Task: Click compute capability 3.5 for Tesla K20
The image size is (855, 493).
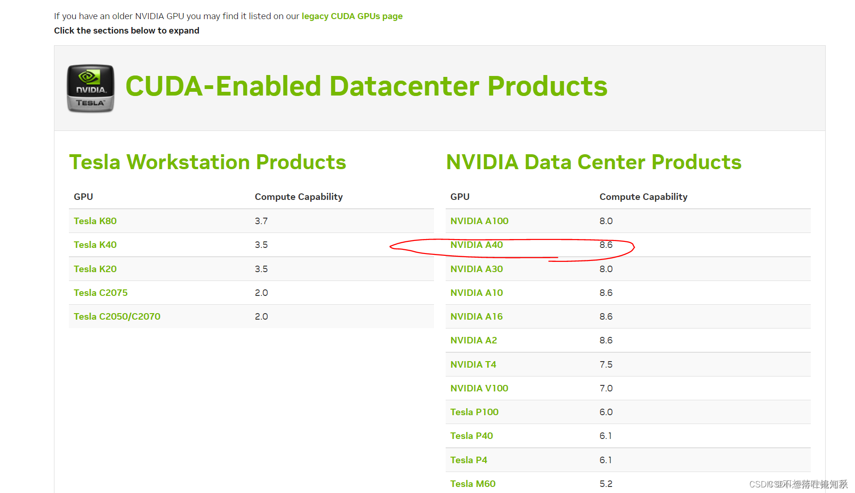Action: click(x=261, y=269)
